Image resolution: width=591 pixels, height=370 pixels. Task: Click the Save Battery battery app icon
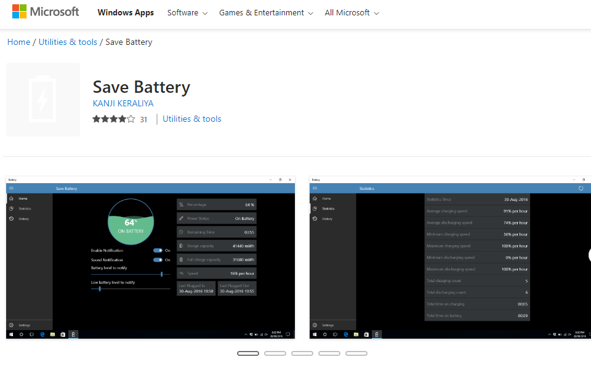click(43, 100)
